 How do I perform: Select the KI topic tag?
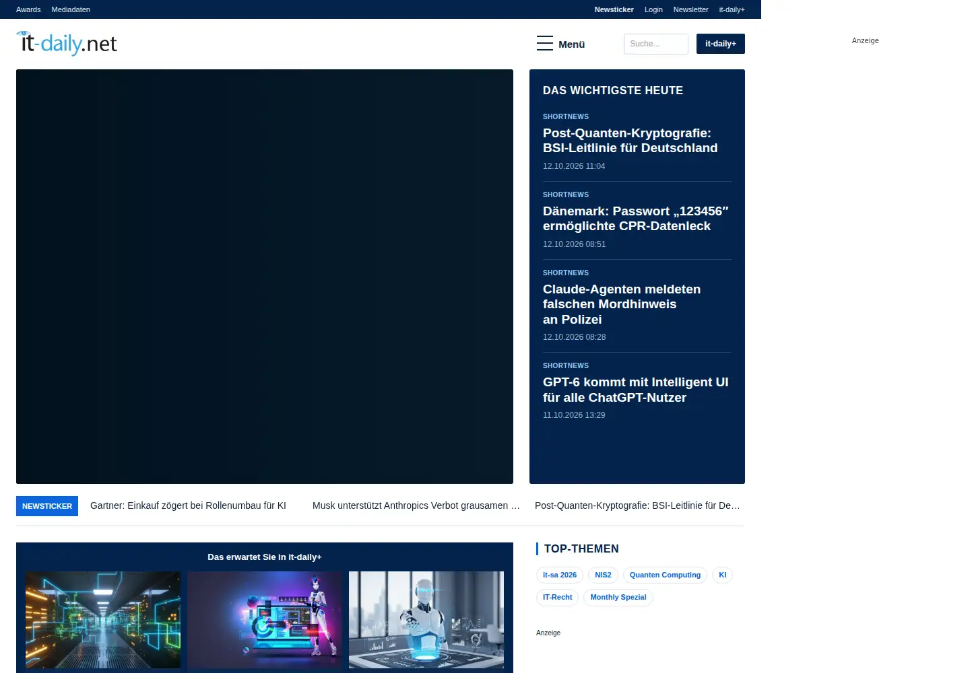(722, 575)
